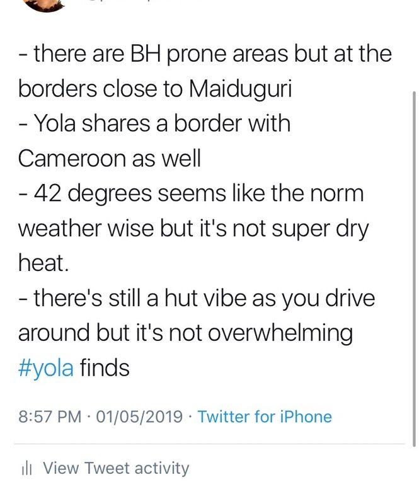Viewport: 419px width, 484px height.
Task: Tap the 'weather wise but it's not super dry' line
Action: point(193,229)
